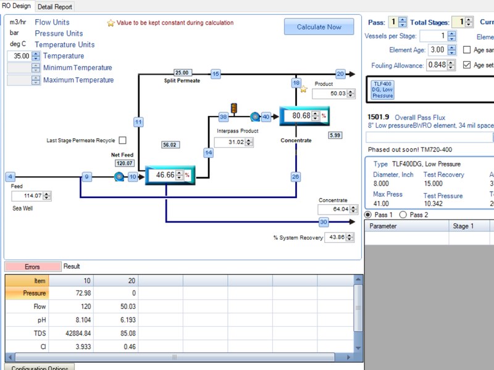Click stream node 15 on top line
The image size is (494, 370).
point(216,74)
